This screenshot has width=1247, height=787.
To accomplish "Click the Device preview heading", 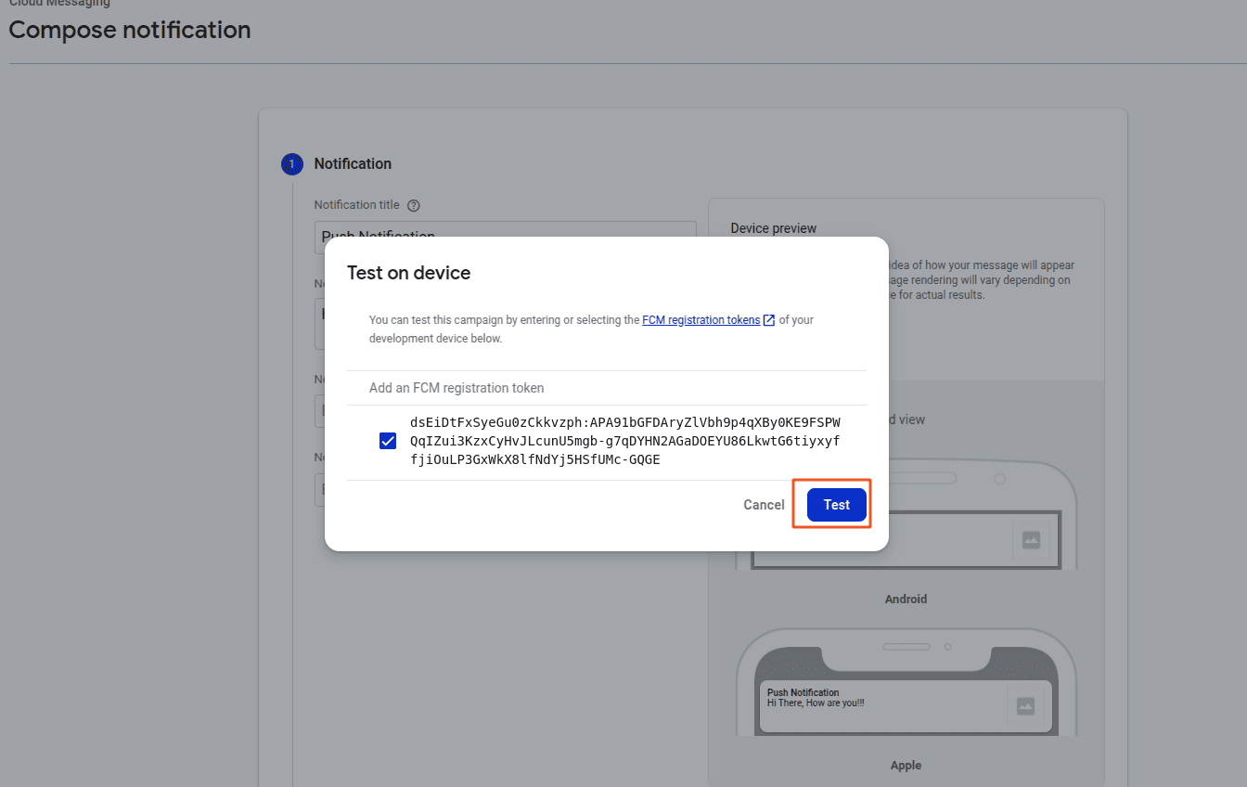I will [x=773, y=228].
